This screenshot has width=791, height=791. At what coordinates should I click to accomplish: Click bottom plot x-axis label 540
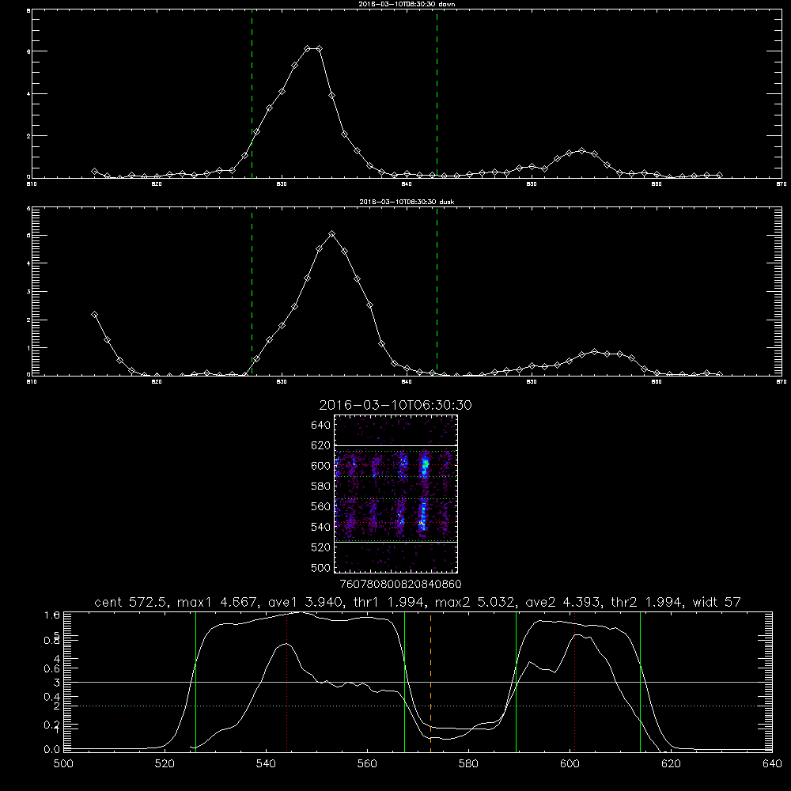266,764
